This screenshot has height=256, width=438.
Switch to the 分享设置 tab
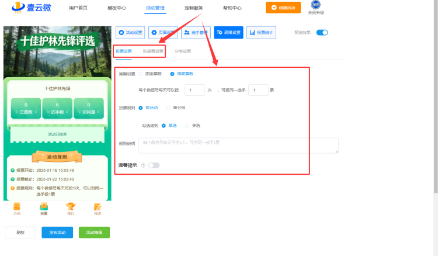pyautogui.click(x=183, y=51)
